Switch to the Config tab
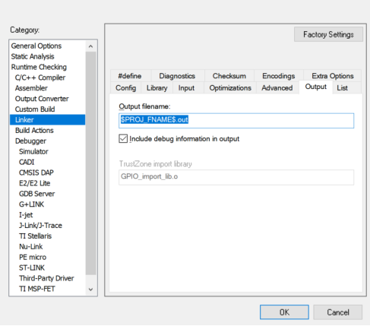 pos(125,88)
